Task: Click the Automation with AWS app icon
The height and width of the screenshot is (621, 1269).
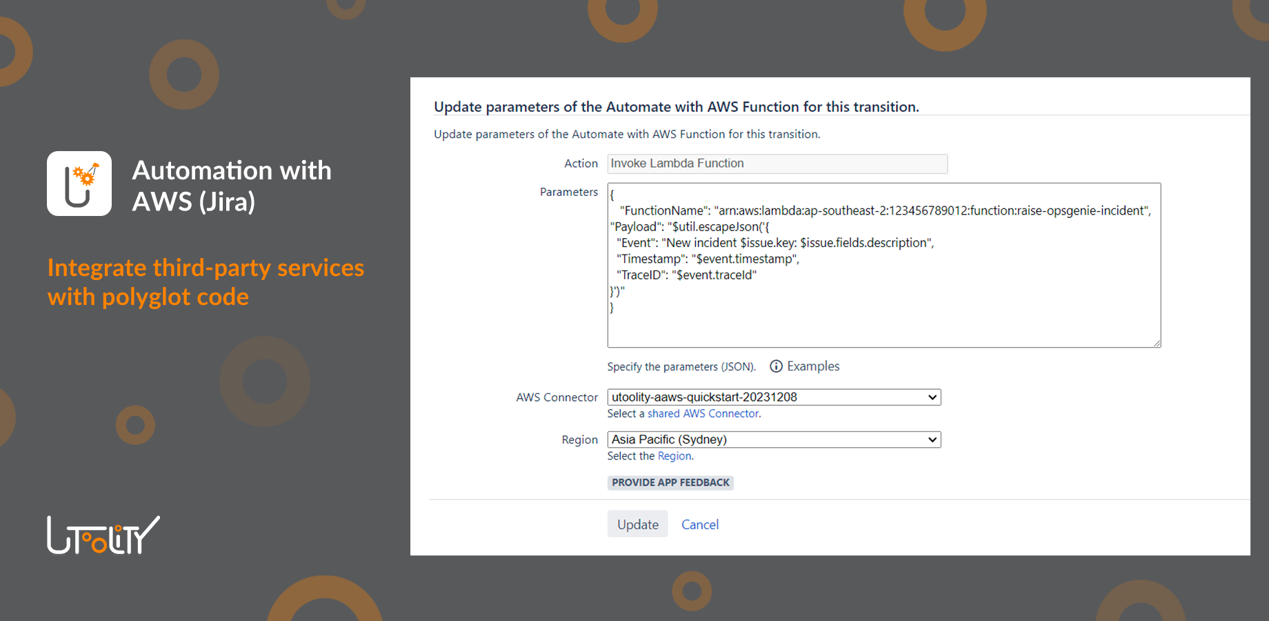Action: point(79,183)
